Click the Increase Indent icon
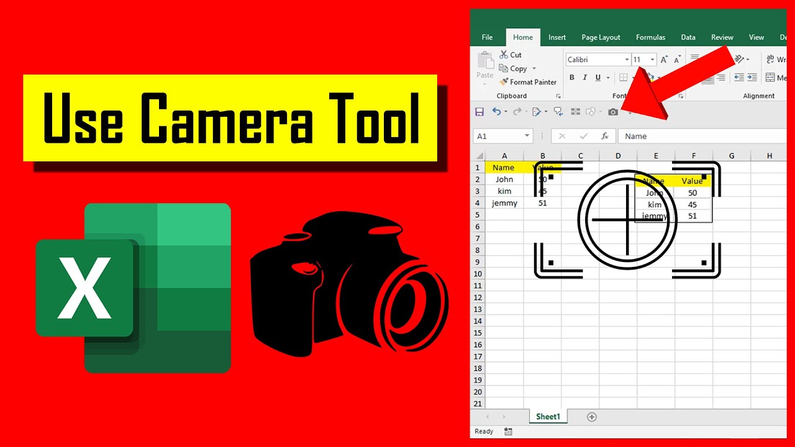Viewport: 795px width, 447px height. tap(752, 78)
